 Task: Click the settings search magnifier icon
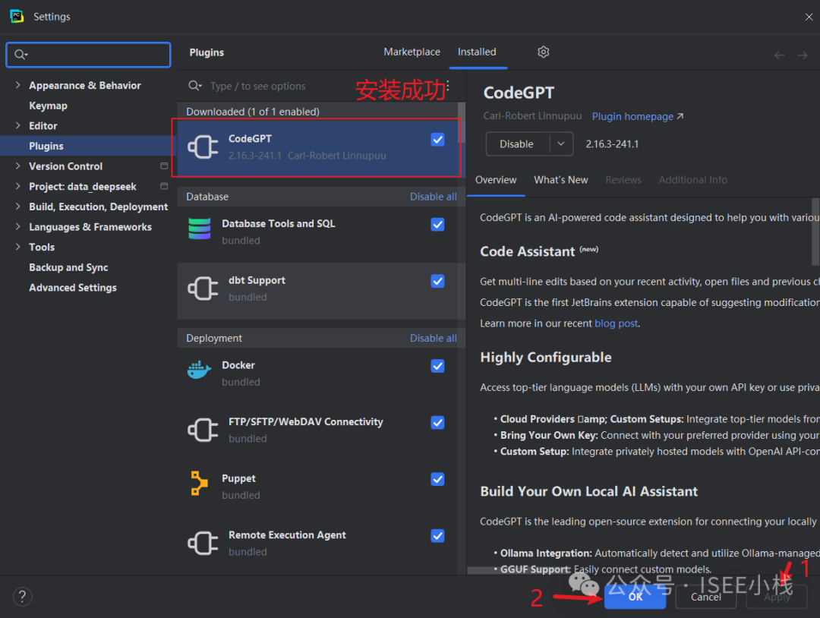[x=21, y=55]
